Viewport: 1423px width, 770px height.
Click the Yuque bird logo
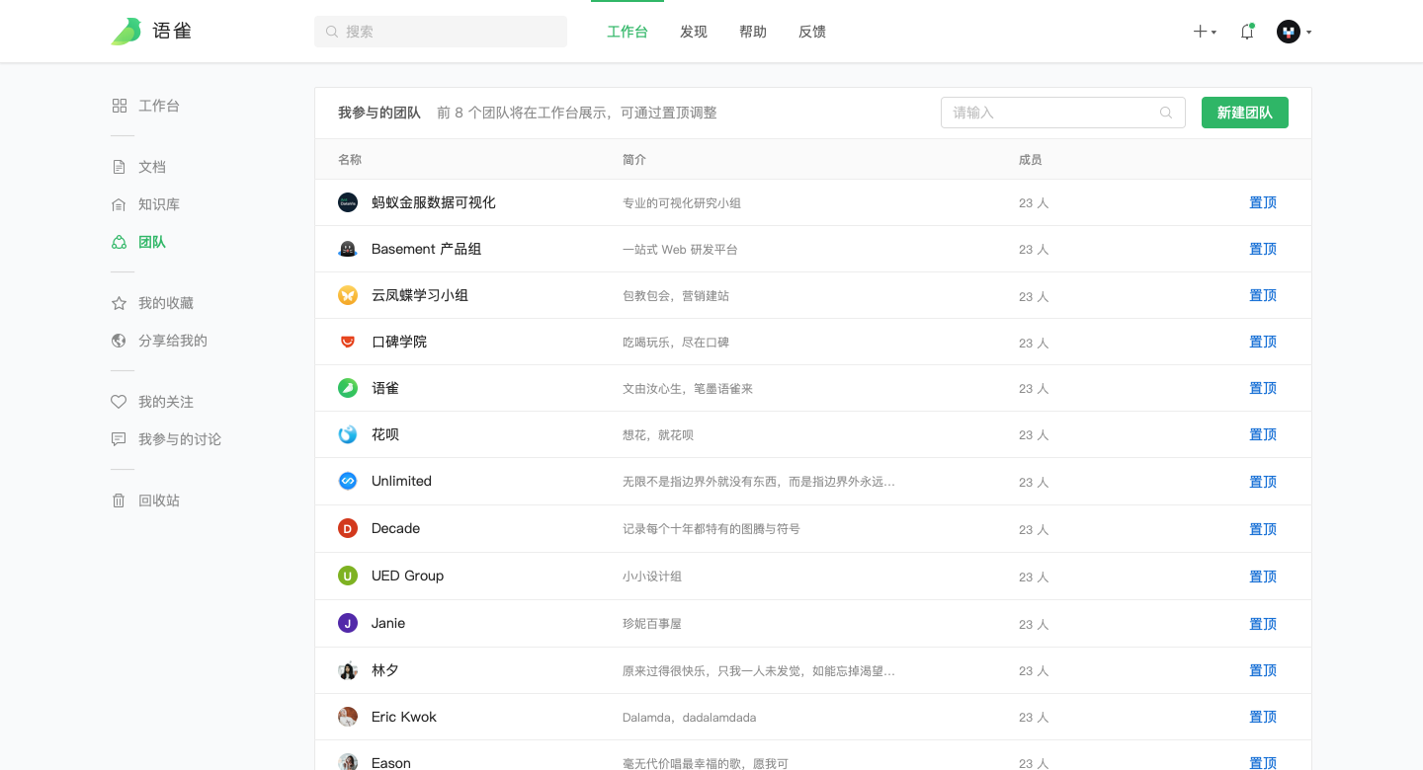click(x=126, y=32)
